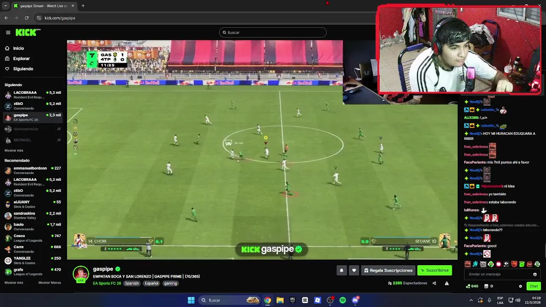
Task: Open Siguiendo in the sidebar navigation
Action: [23, 69]
